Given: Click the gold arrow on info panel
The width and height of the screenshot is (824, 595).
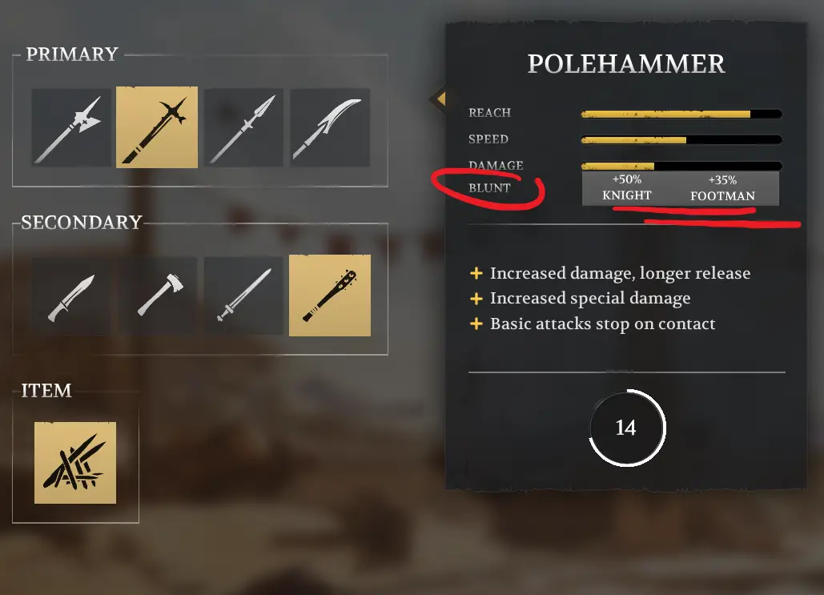Looking at the screenshot, I should pyautogui.click(x=439, y=98).
